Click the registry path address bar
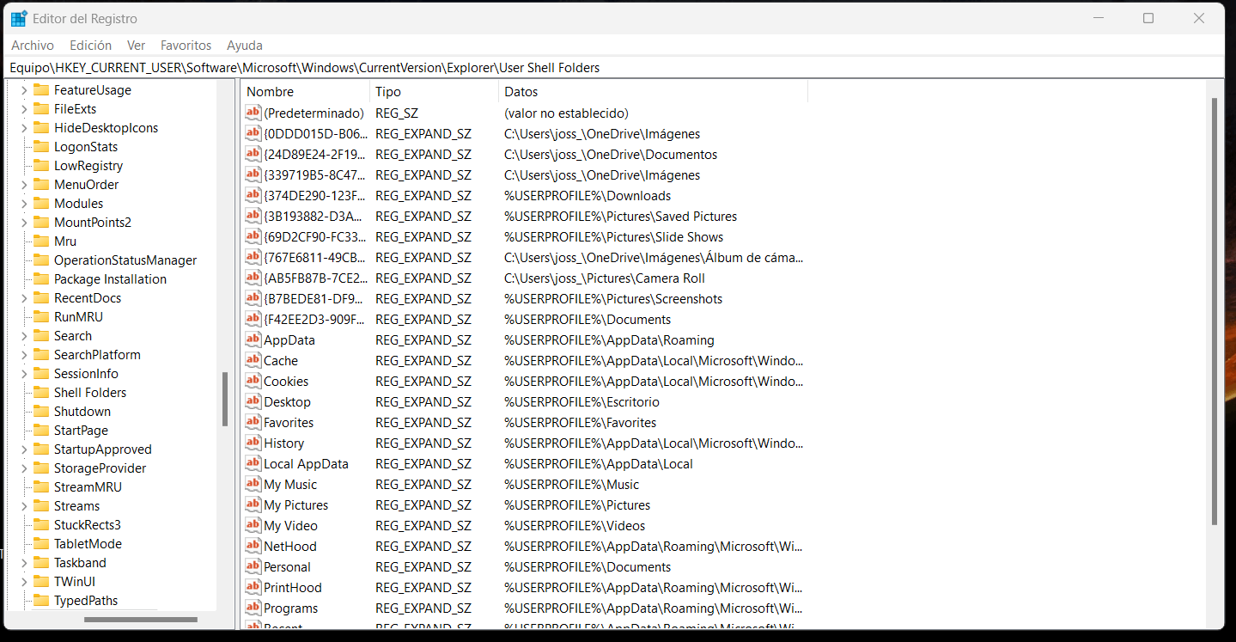Screen dimensions: 1236x642 click(615, 67)
